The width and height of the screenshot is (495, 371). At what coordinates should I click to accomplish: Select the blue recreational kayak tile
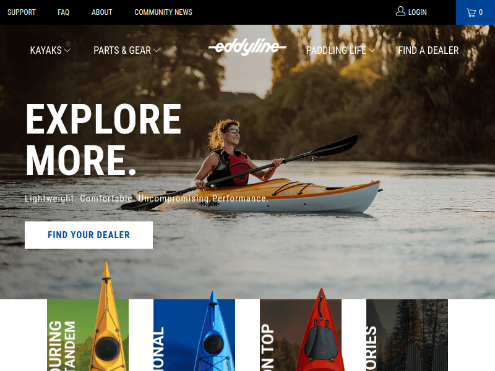[x=194, y=335]
